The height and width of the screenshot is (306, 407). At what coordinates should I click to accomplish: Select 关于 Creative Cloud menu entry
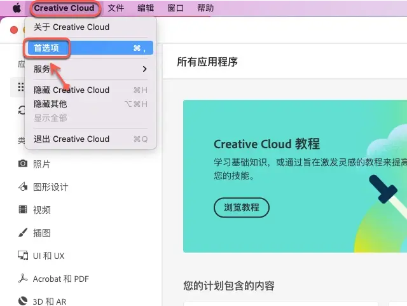(x=90, y=27)
